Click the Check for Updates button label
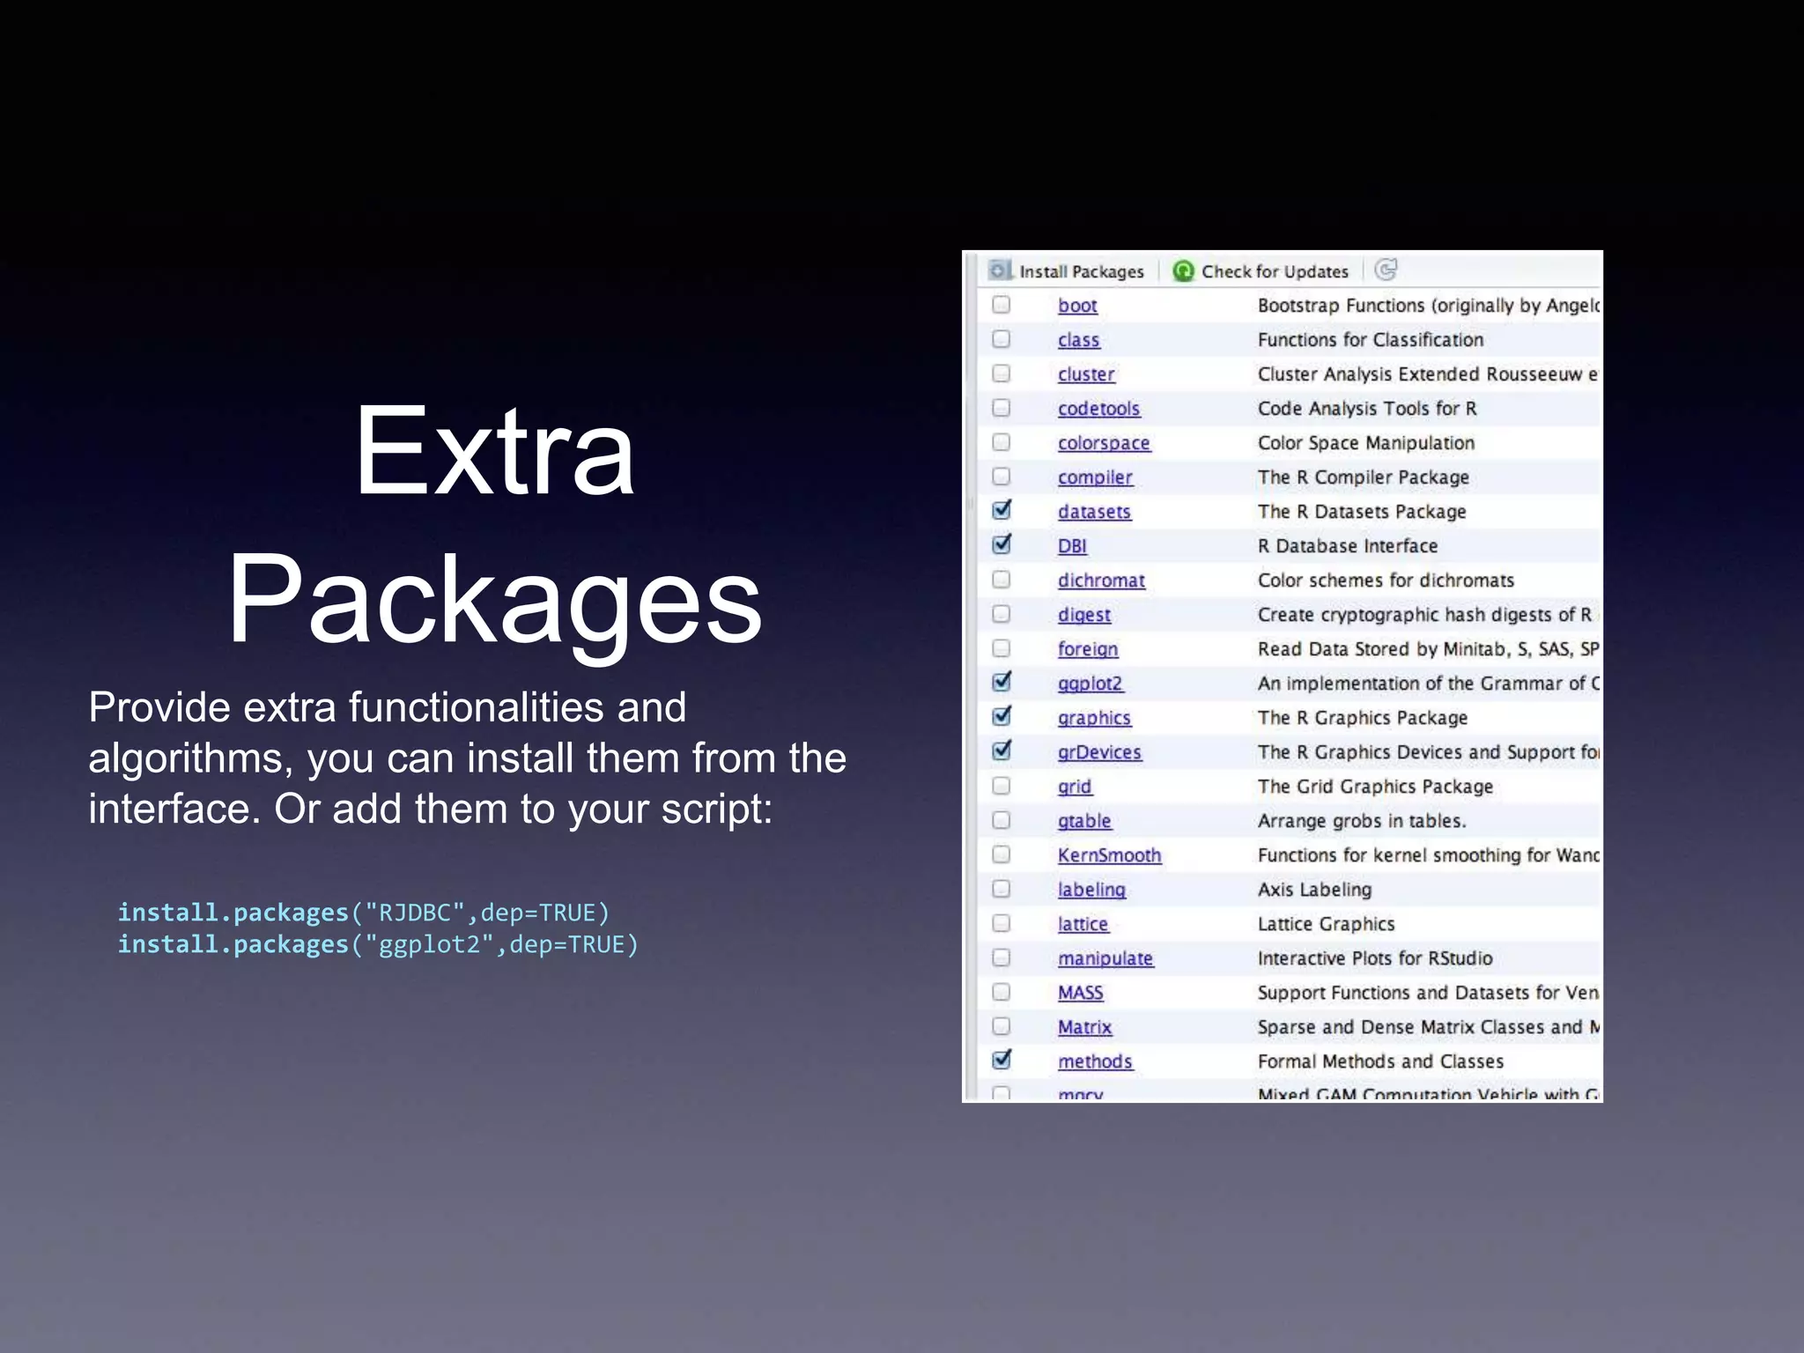Image resolution: width=1804 pixels, height=1353 pixels. (x=1275, y=272)
